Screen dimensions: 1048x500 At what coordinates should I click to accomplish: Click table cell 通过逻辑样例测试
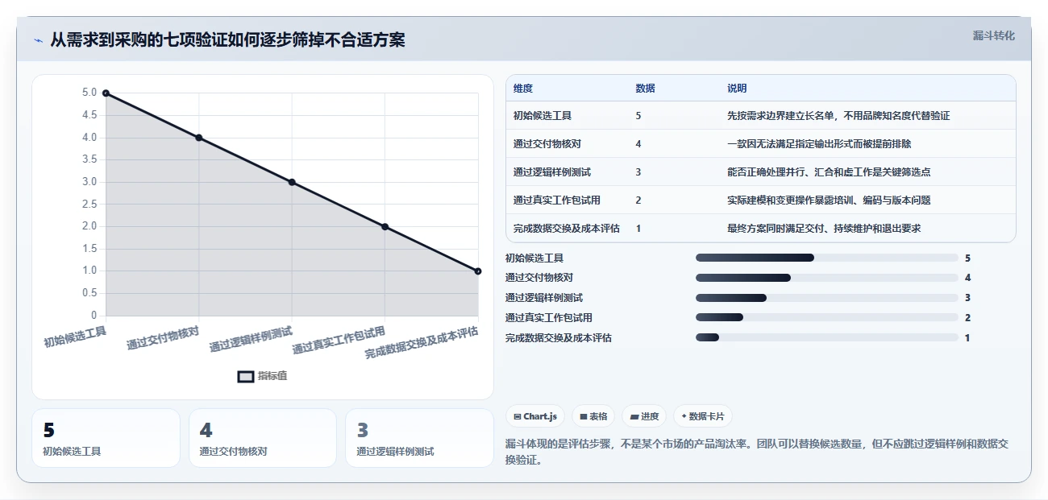pos(552,172)
